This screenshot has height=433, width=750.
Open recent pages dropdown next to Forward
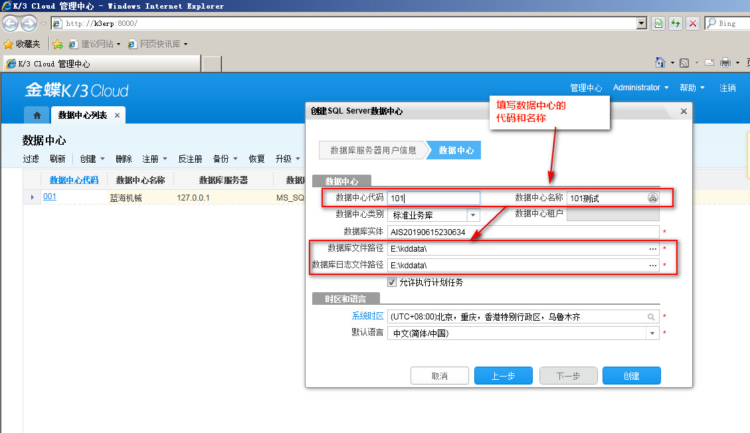pos(43,23)
